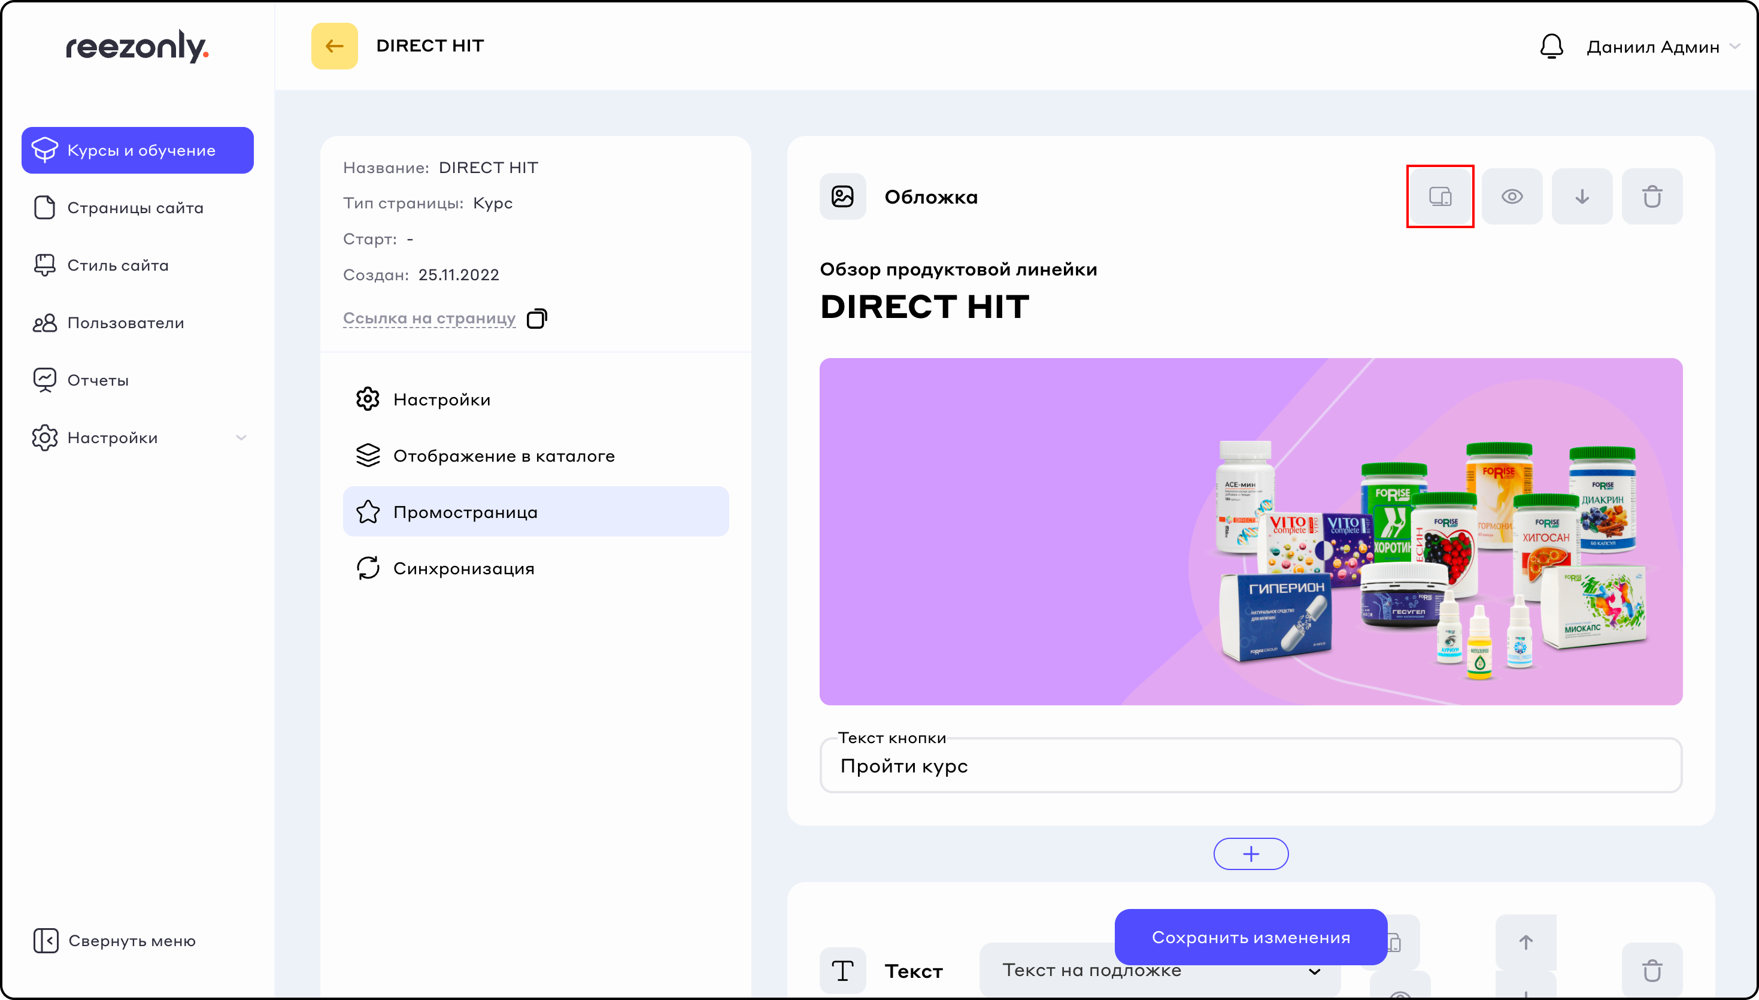1759x1000 pixels.
Task: Open Отображение в каталоге section
Action: 504,455
